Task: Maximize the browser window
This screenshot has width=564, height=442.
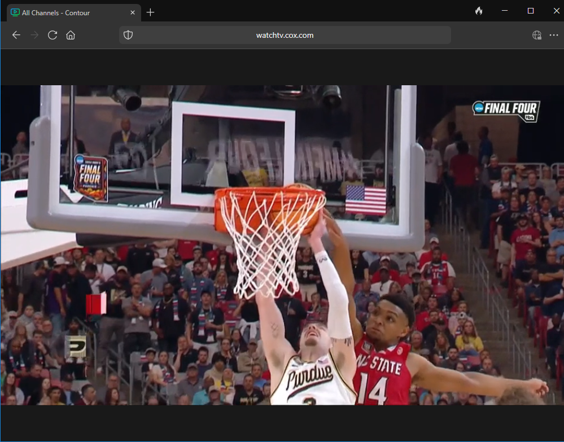Action: coord(531,11)
